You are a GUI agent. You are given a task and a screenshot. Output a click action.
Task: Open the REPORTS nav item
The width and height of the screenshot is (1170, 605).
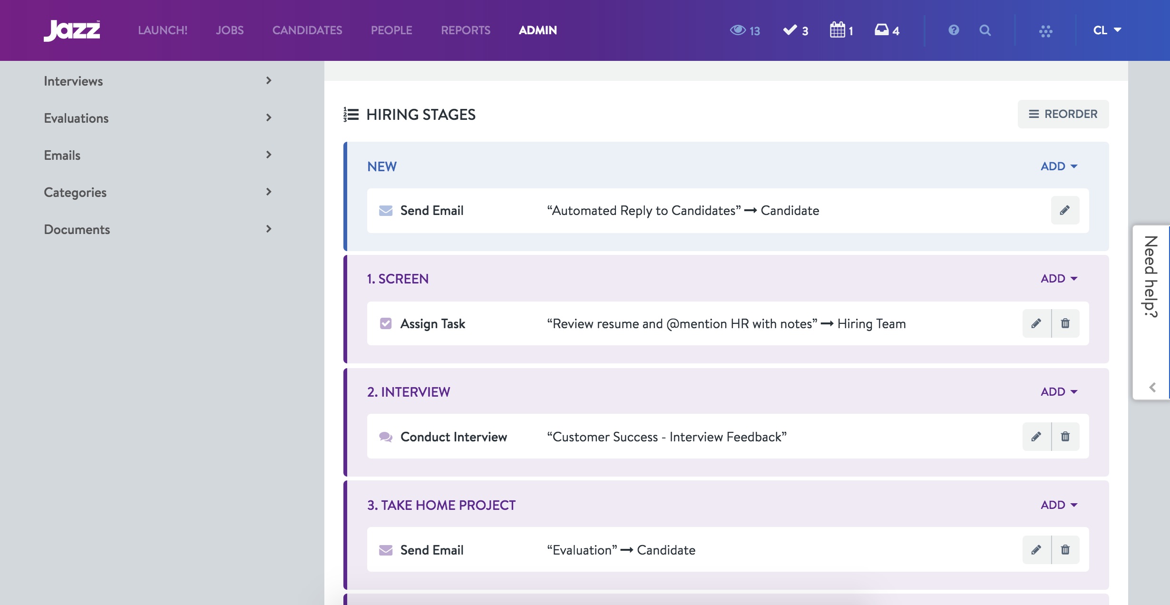(466, 30)
